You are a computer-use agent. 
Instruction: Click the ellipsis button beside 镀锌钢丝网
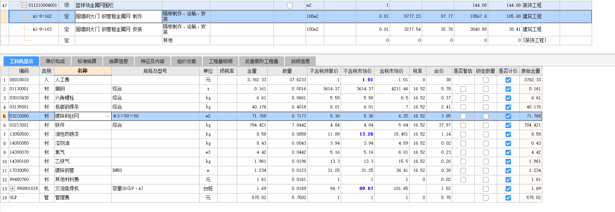click(108, 116)
